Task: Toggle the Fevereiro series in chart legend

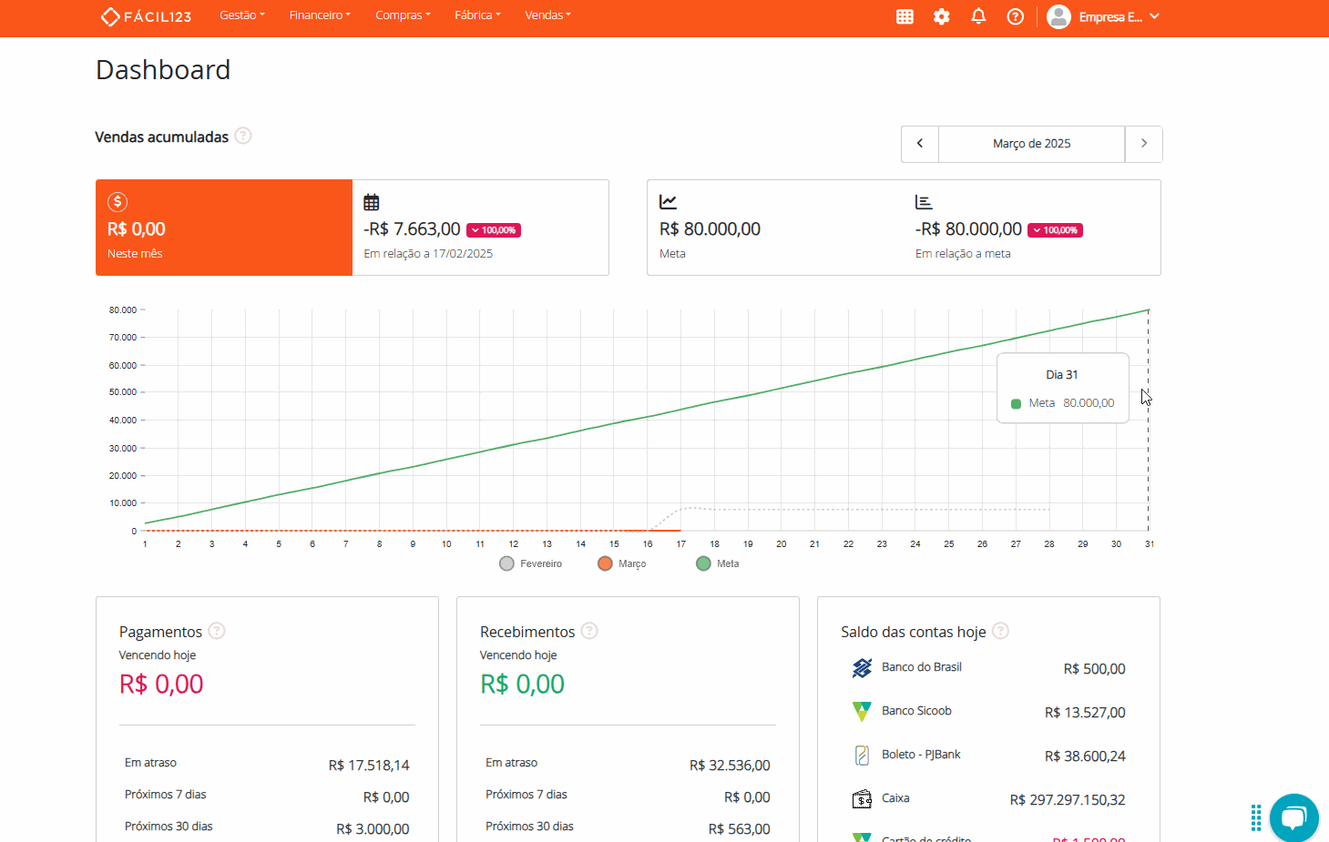Action: click(x=531, y=563)
